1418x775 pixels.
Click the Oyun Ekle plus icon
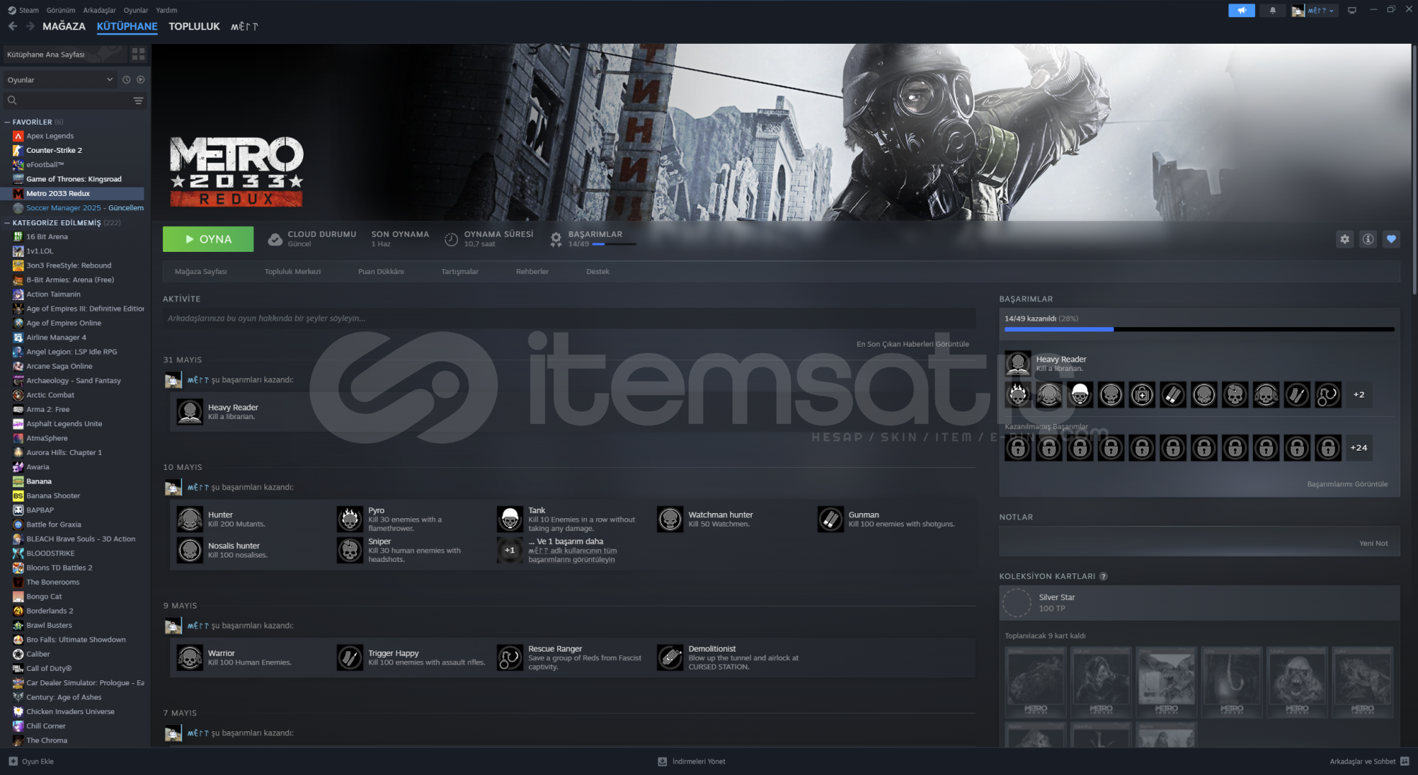pyautogui.click(x=13, y=761)
